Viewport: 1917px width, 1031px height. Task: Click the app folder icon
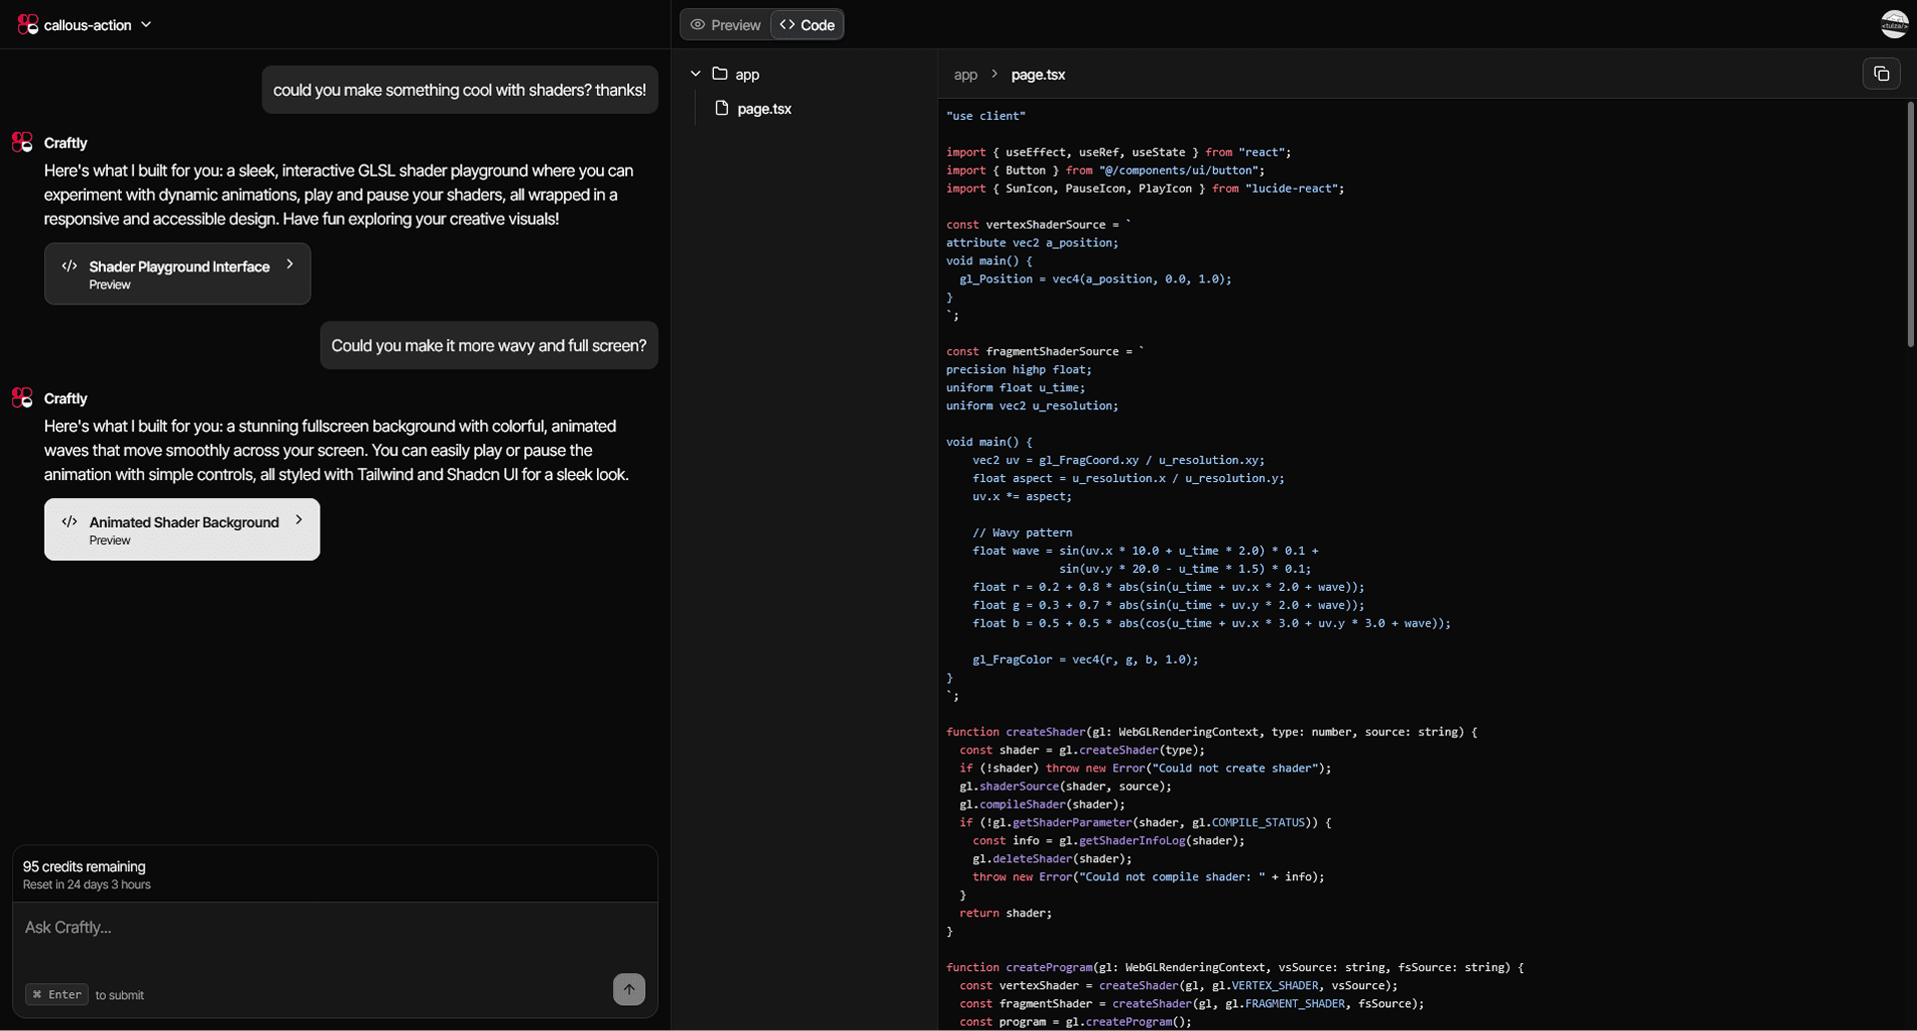[720, 74]
